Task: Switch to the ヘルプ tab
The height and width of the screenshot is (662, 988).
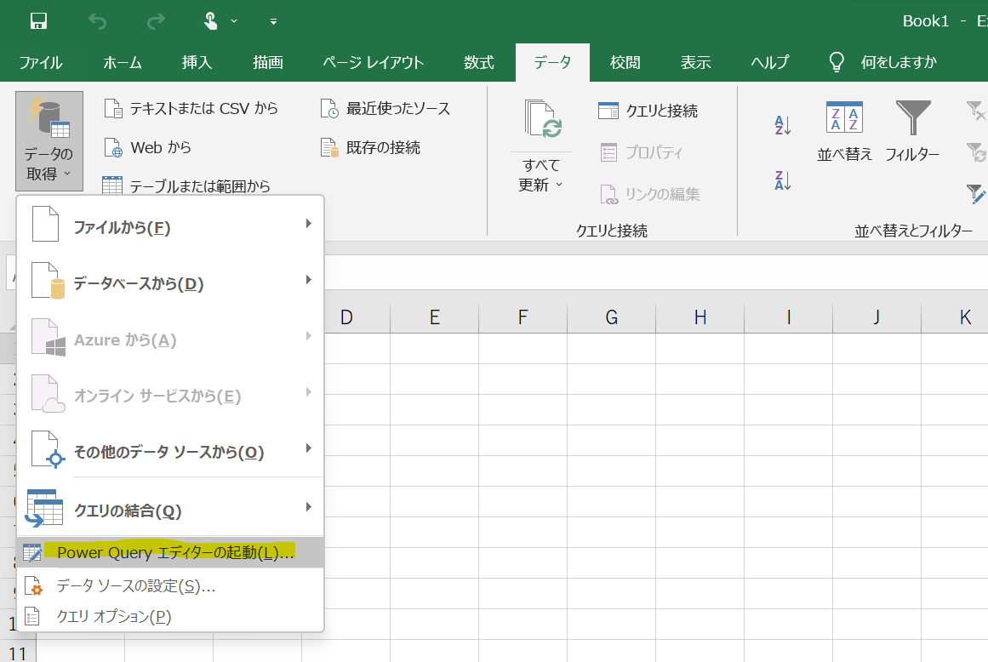Action: click(770, 62)
